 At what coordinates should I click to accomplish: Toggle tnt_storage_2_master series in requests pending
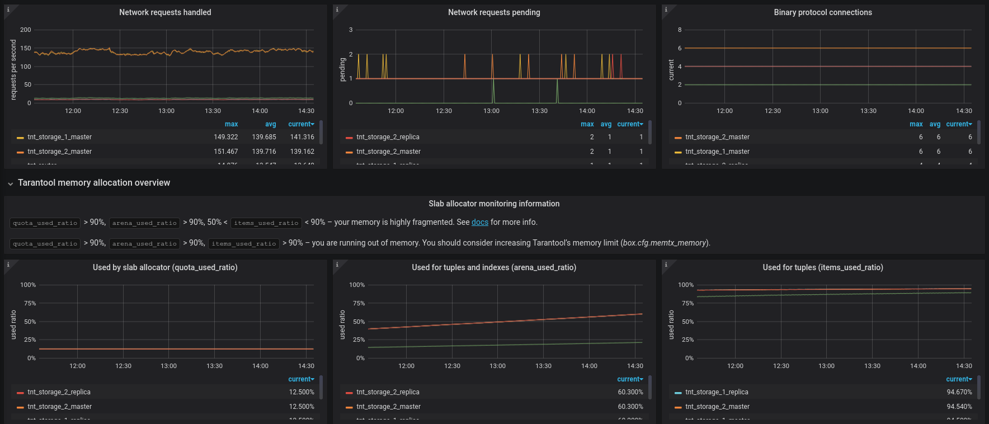[388, 152]
